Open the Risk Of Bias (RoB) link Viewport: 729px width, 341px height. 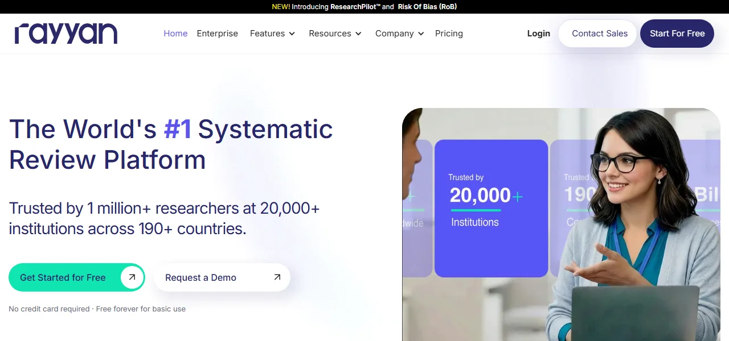427,7
